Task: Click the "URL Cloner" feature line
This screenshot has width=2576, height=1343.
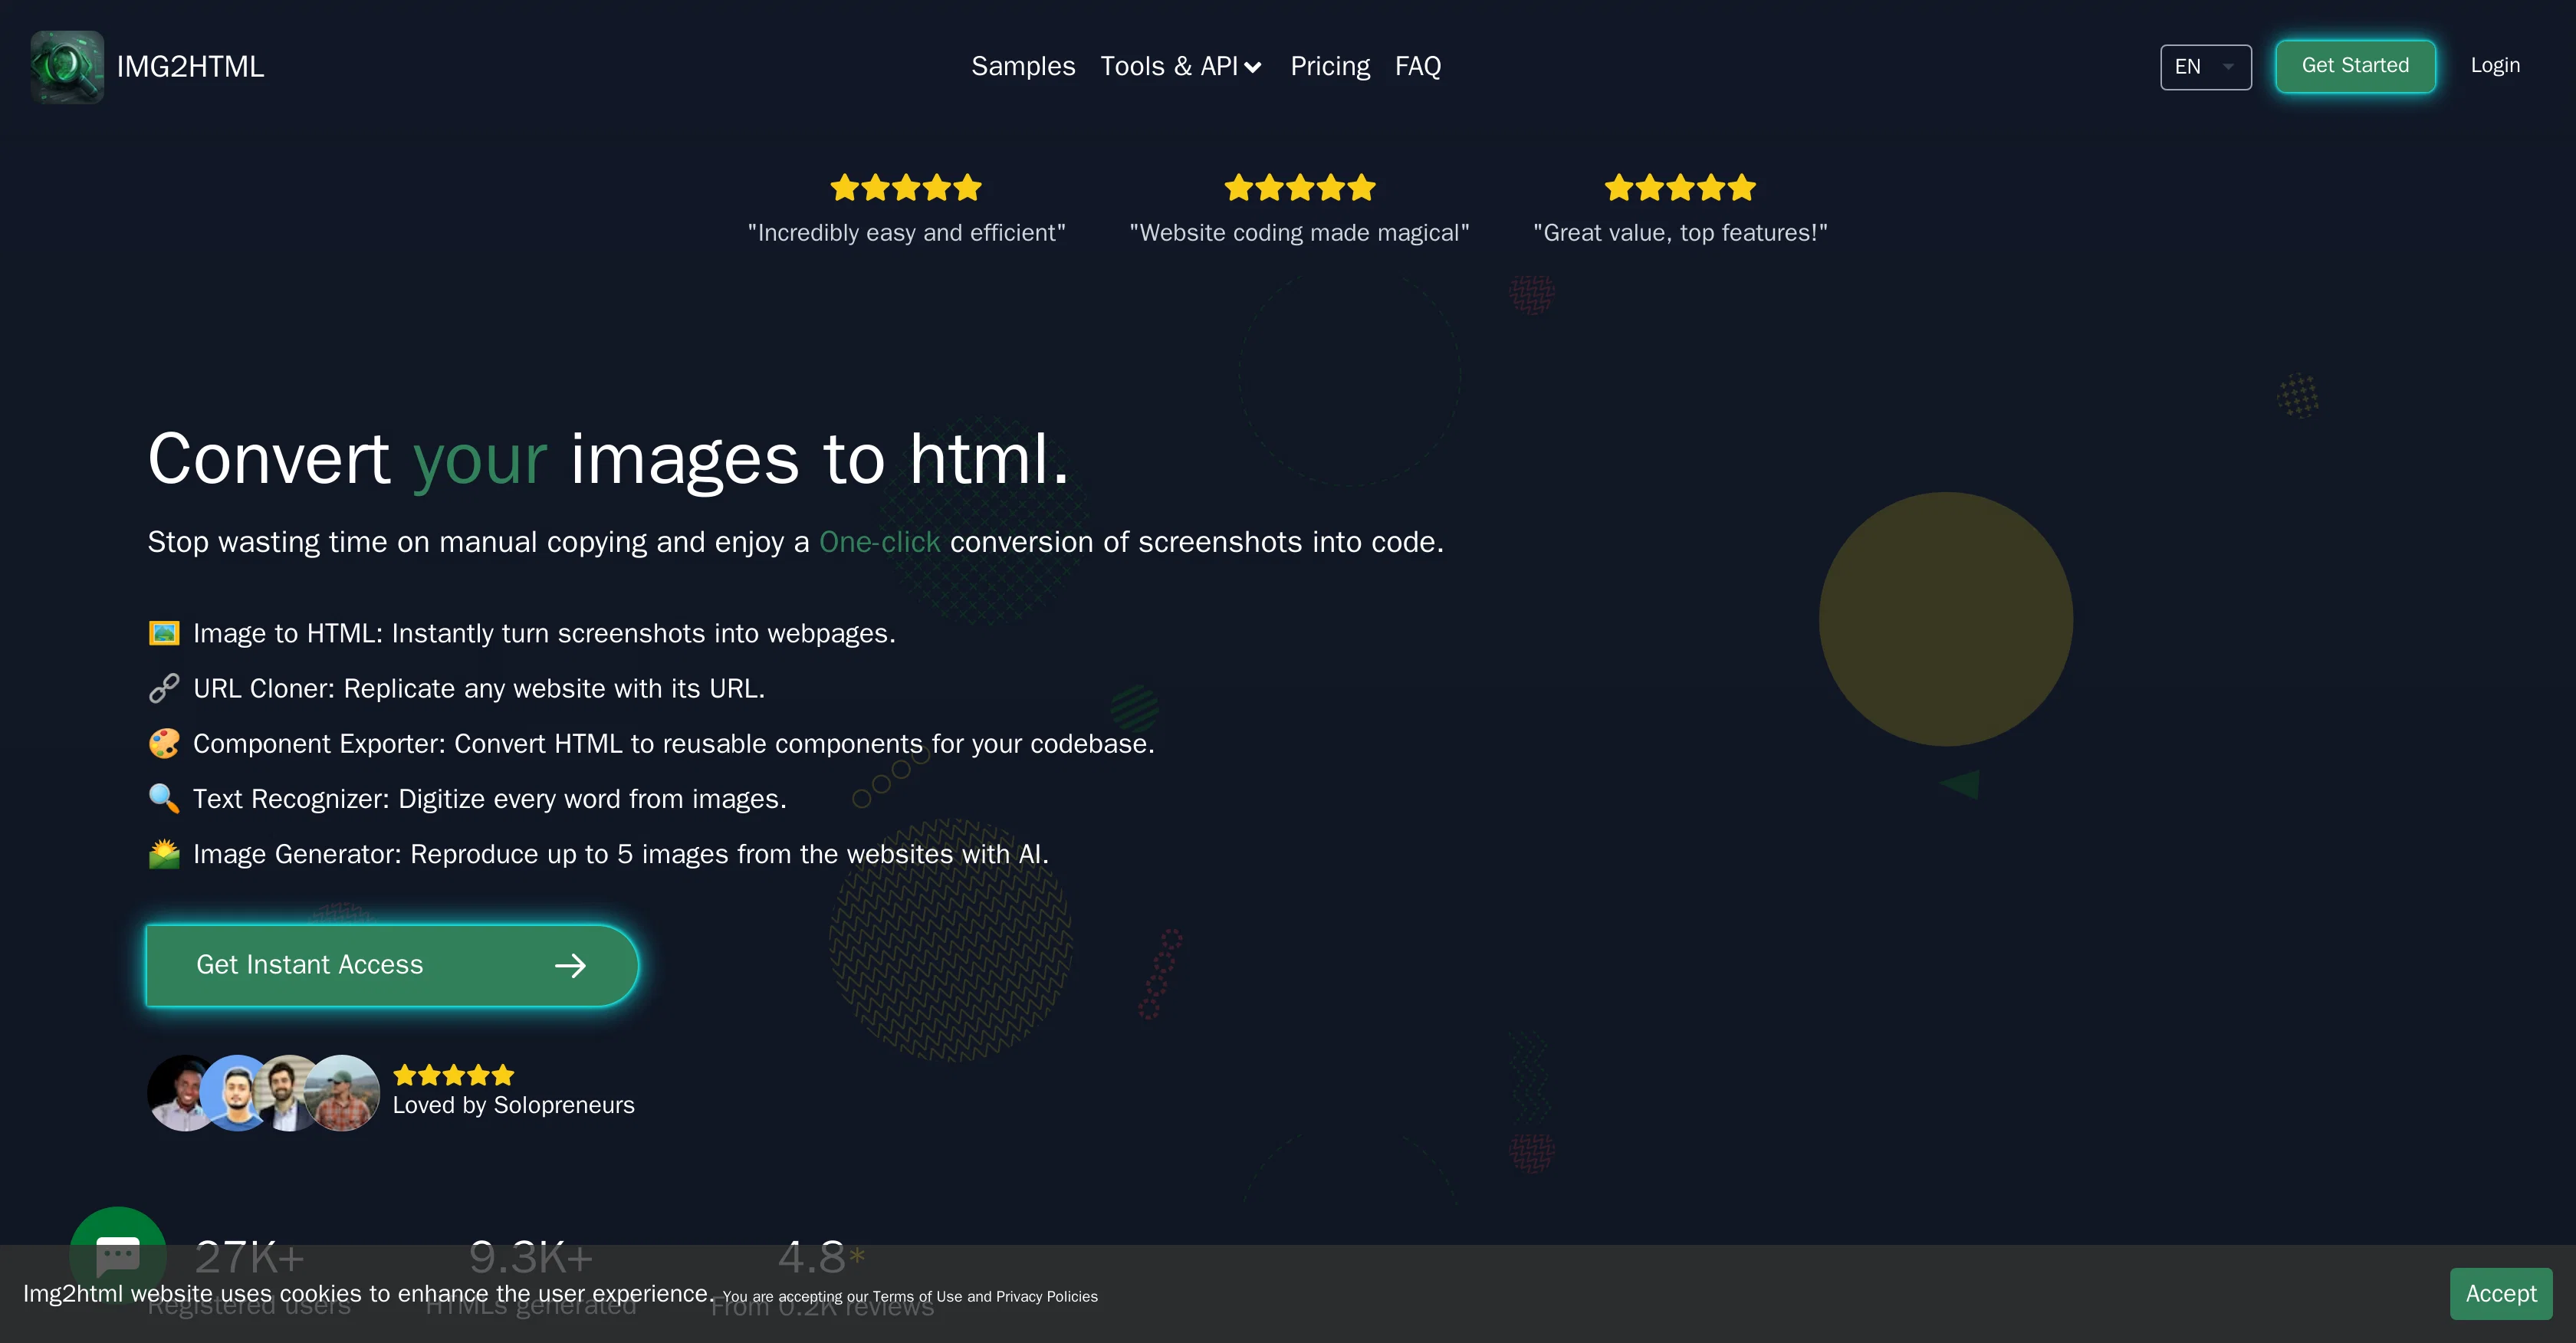Action: pyautogui.click(x=479, y=689)
